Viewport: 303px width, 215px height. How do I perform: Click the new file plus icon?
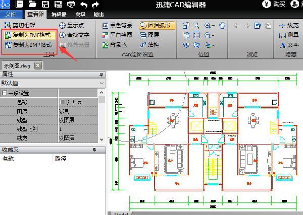(x=19, y=4)
